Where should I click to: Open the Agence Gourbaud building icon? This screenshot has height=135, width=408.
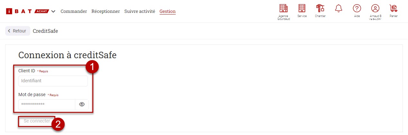coord(283,9)
